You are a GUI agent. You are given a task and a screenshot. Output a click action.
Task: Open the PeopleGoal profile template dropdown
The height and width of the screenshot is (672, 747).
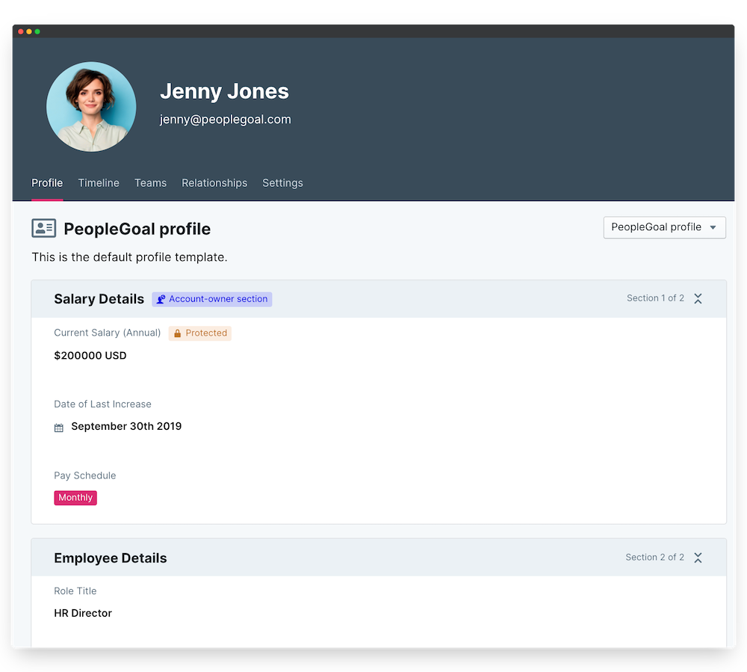pos(665,227)
